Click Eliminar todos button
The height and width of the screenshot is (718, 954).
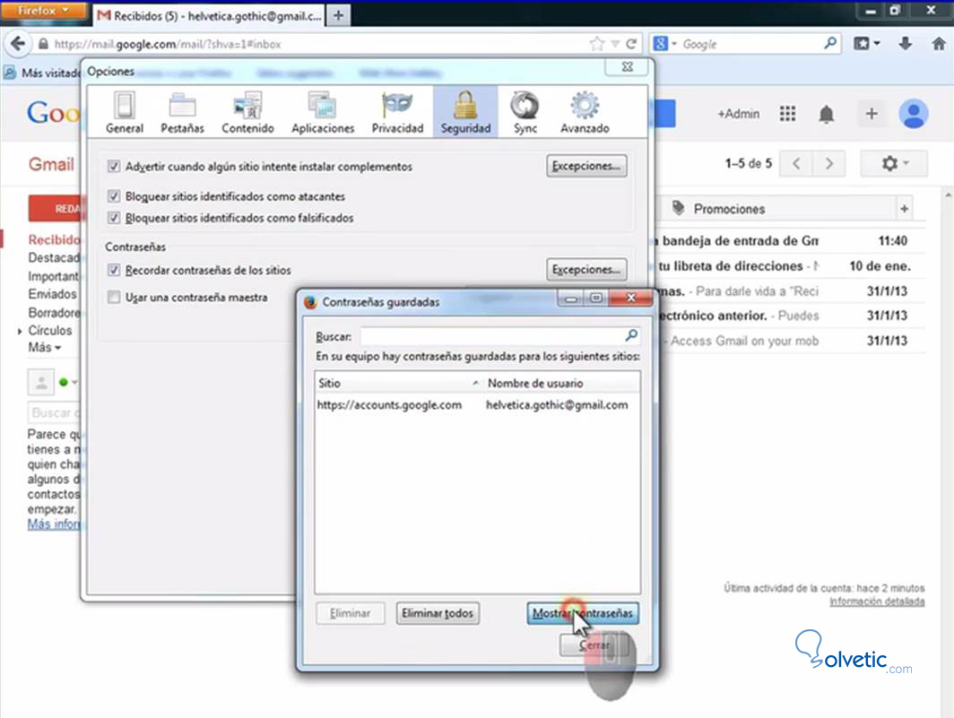(438, 613)
